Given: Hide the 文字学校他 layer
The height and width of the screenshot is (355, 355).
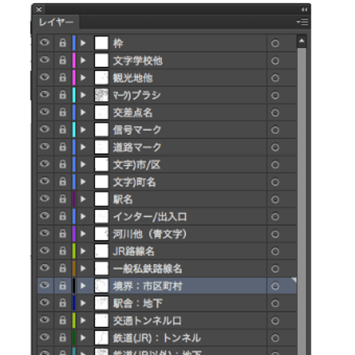Looking at the screenshot, I should tap(45, 60).
